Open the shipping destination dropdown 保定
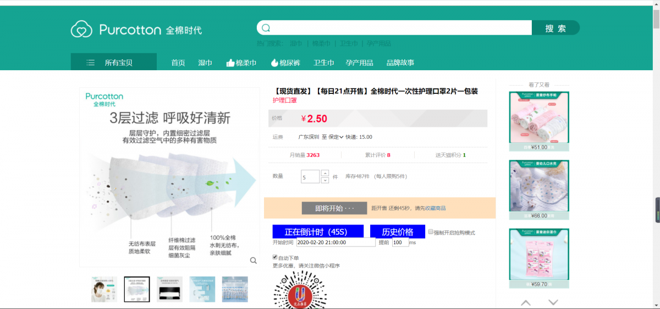Image resolution: width=660 pixels, height=309 pixels. point(335,137)
